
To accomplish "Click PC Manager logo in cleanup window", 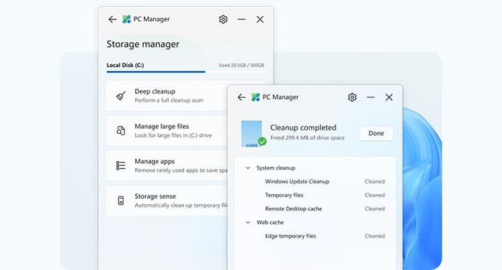I will tap(255, 97).
